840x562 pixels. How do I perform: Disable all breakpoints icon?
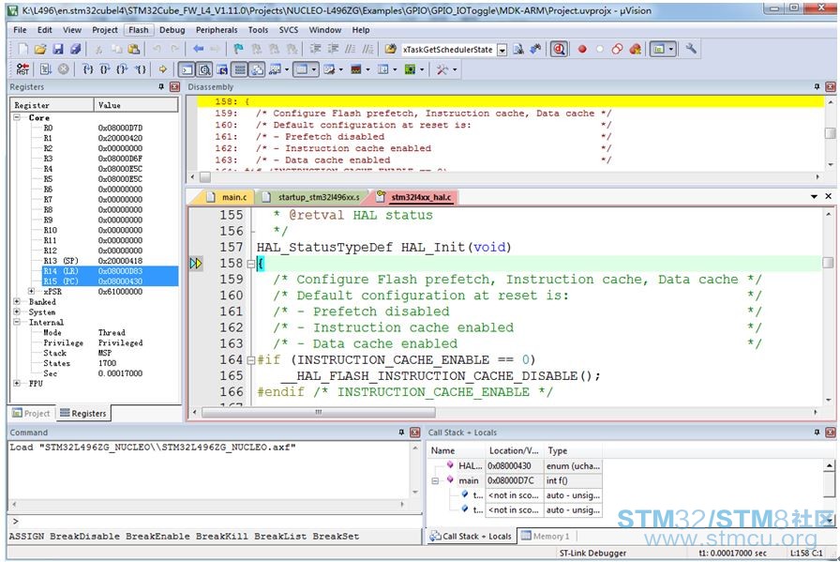click(617, 50)
